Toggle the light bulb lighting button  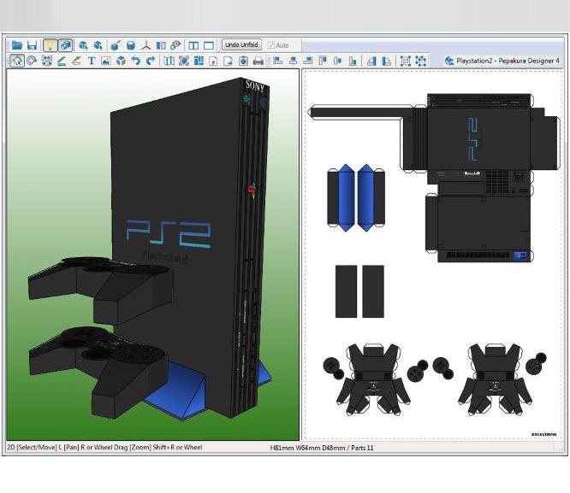tap(50, 45)
